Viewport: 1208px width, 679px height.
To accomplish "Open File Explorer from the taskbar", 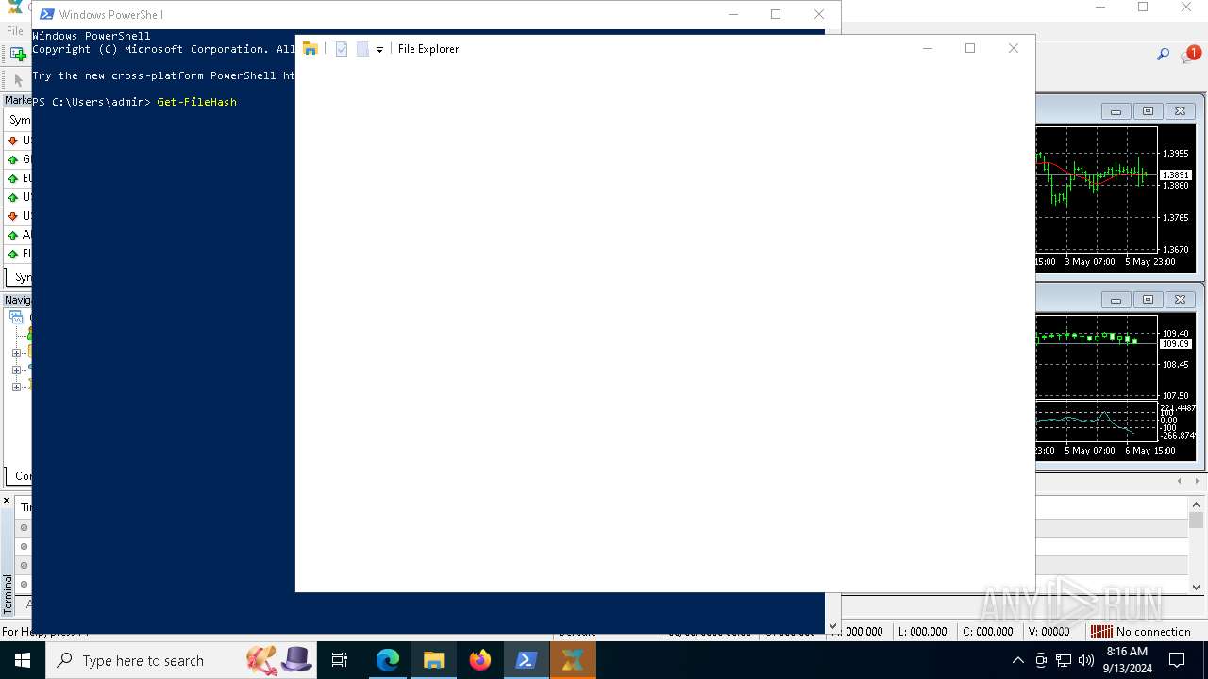I will pos(434,660).
